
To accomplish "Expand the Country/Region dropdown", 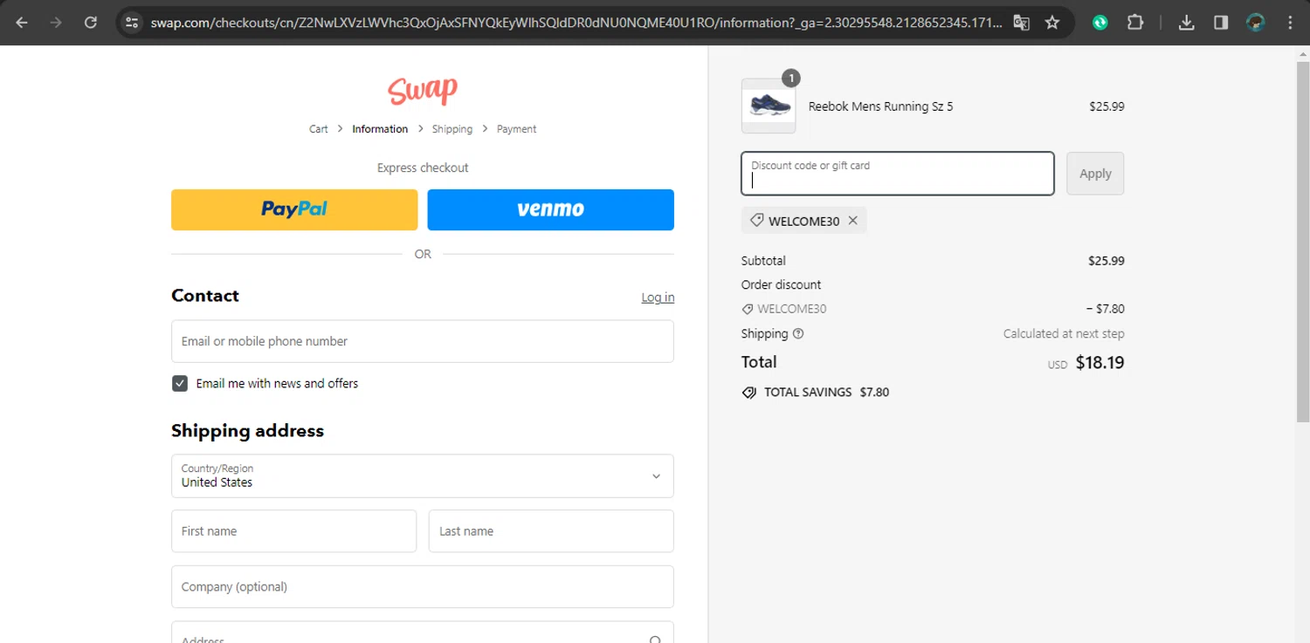I will tap(423, 475).
